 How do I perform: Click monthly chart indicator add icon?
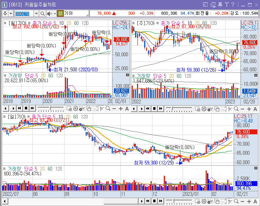point(82,109)
